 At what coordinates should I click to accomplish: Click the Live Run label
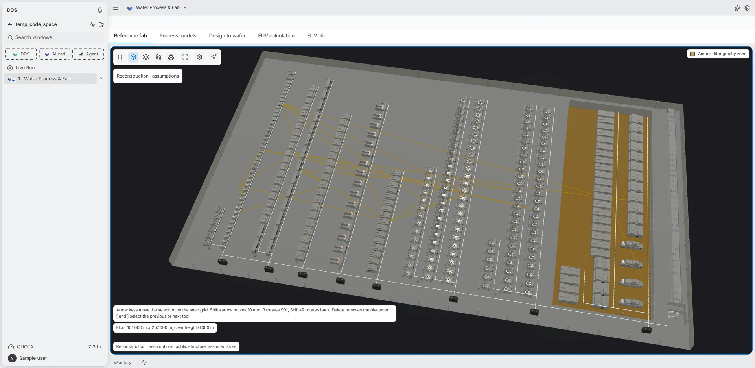click(25, 68)
